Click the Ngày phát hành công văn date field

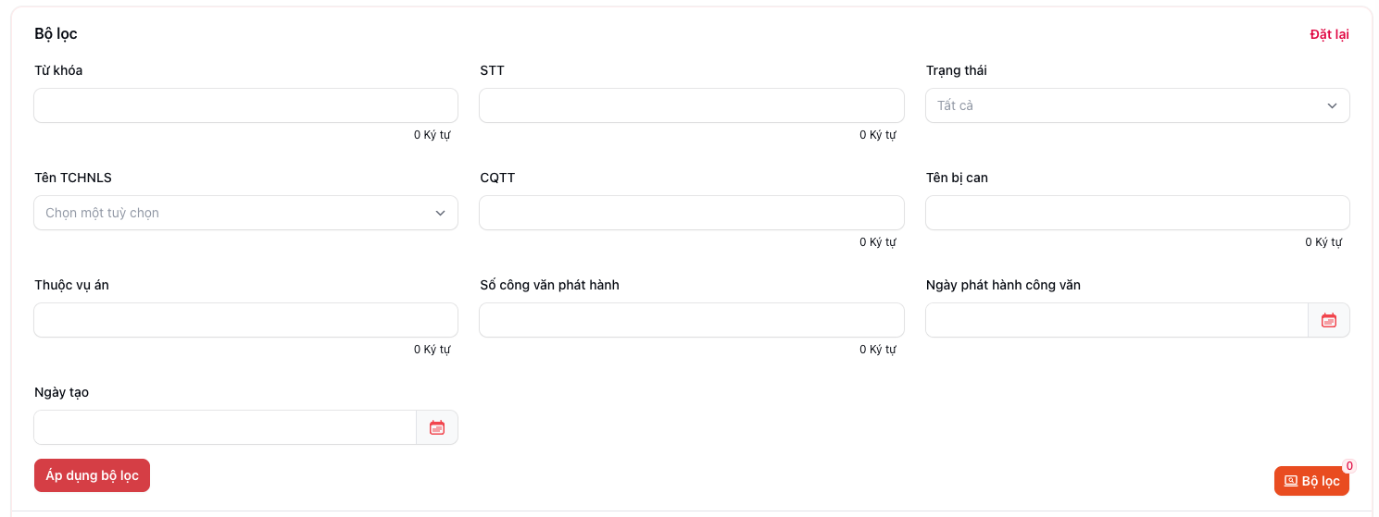click(1116, 320)
